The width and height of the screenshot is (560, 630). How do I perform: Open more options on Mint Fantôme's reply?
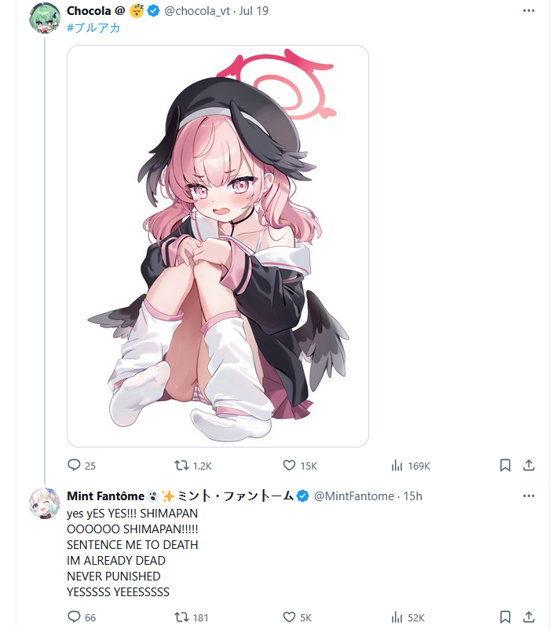(529, 496)
